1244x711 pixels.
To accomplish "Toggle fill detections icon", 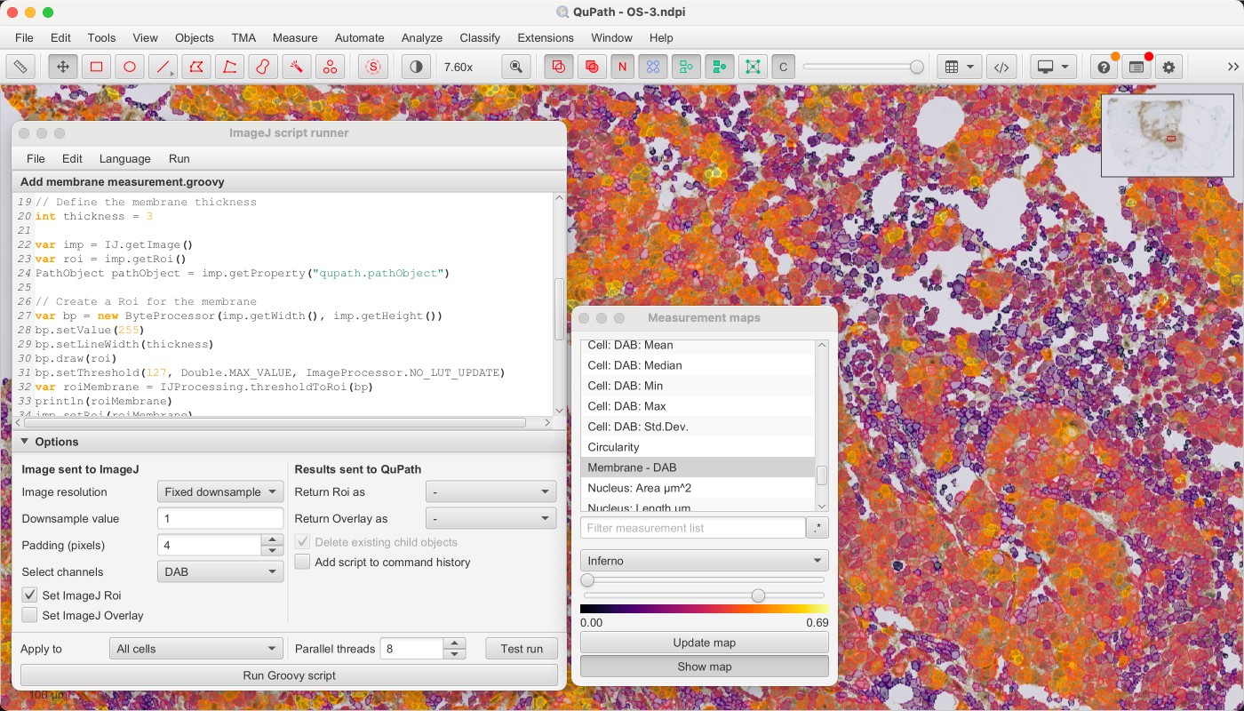I will tap(719, 67).
